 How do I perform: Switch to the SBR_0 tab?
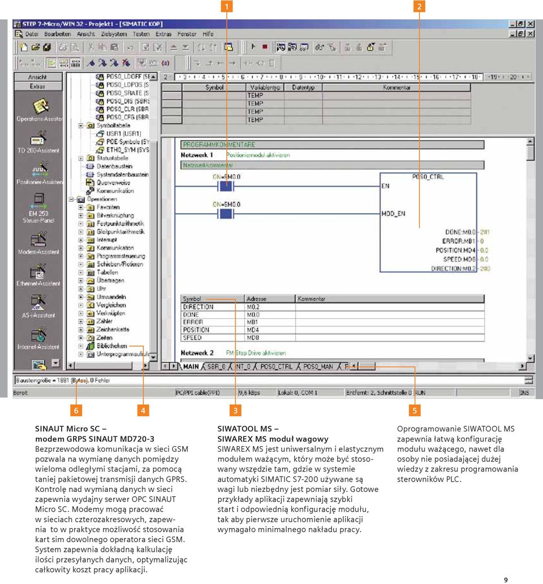point(217,366)
